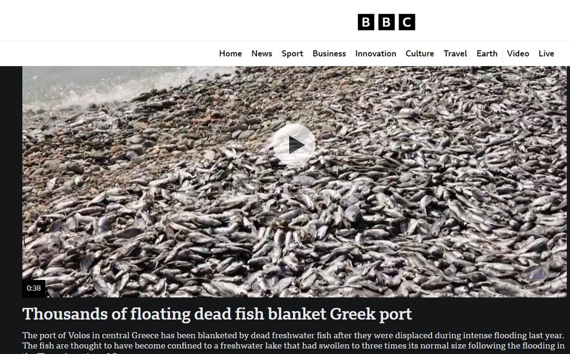This screenshot has height=354, width=570.
Task: Click the article description about Volos port
Action: tap(293, 342)
